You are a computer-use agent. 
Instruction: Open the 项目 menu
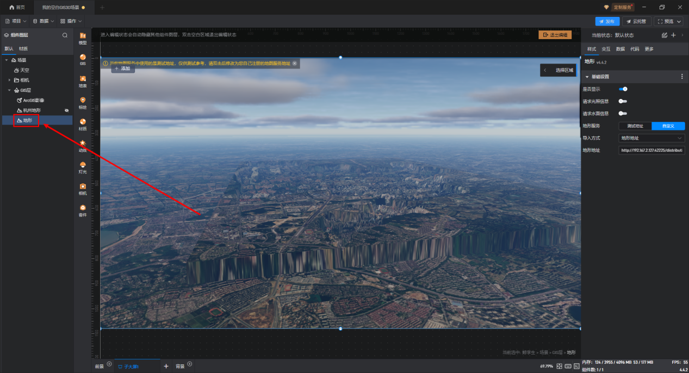point(16,21)
